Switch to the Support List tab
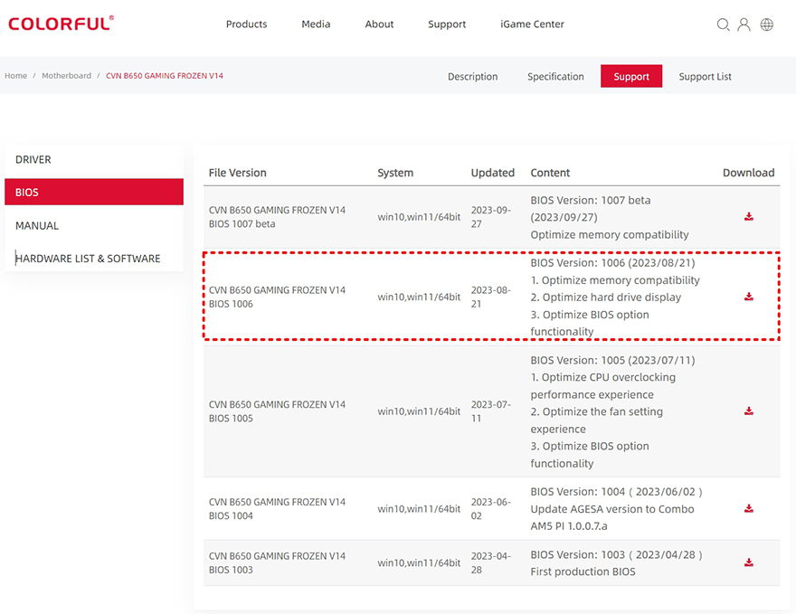Image resolution: width=796 pixels, height=614 pixels. coord(706,77)
